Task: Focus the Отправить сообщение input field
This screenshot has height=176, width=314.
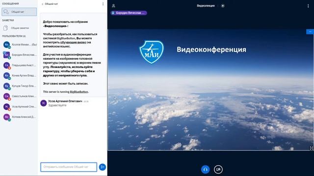Action: click(x=69, y=167)
